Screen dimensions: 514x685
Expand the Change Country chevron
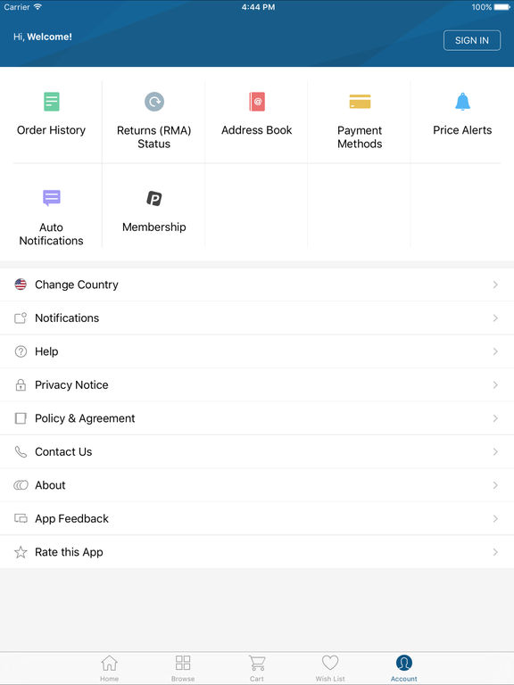[495, 285]
